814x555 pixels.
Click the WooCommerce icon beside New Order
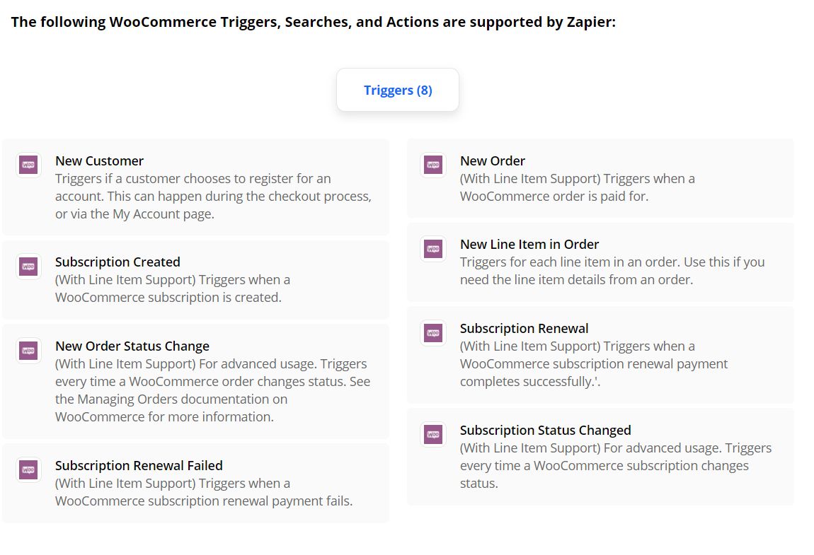click(x=433, y=165)
